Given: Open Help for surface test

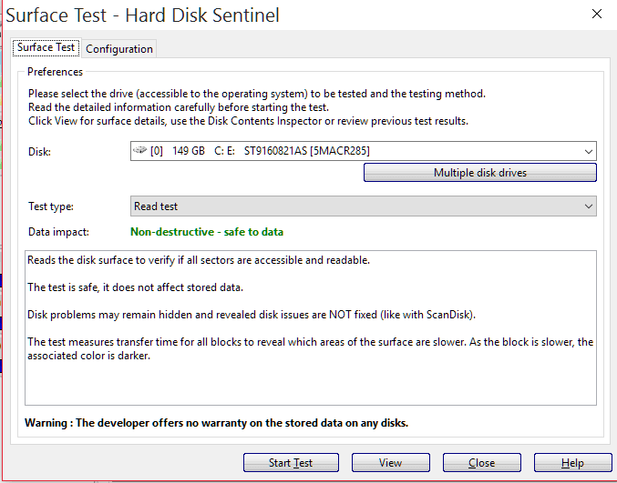Looking at the screenshot, I should coord(572,463).
